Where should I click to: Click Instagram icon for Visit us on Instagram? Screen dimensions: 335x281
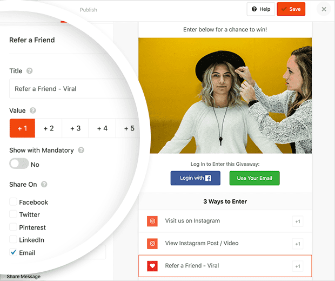(x=152, y=221)
